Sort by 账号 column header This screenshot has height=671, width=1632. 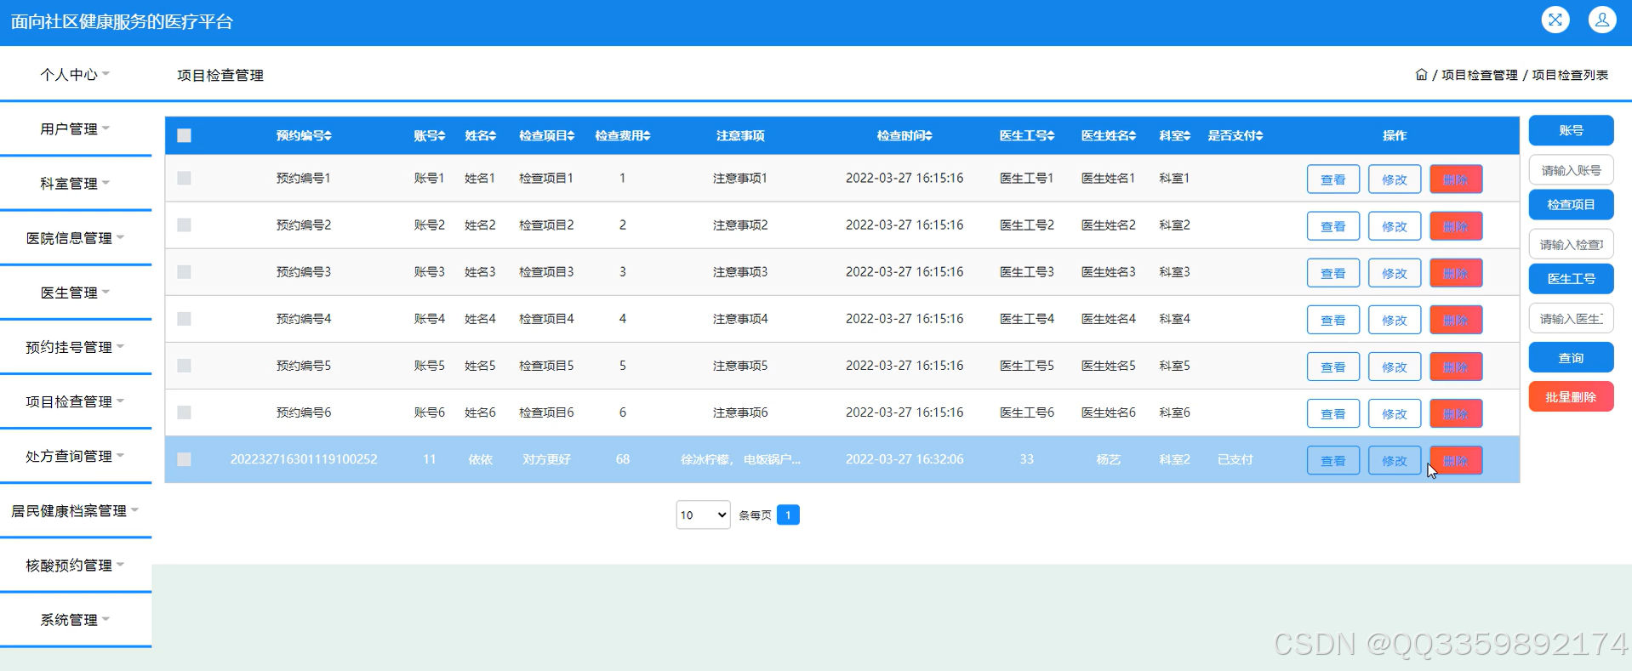[x=430, y=136]
